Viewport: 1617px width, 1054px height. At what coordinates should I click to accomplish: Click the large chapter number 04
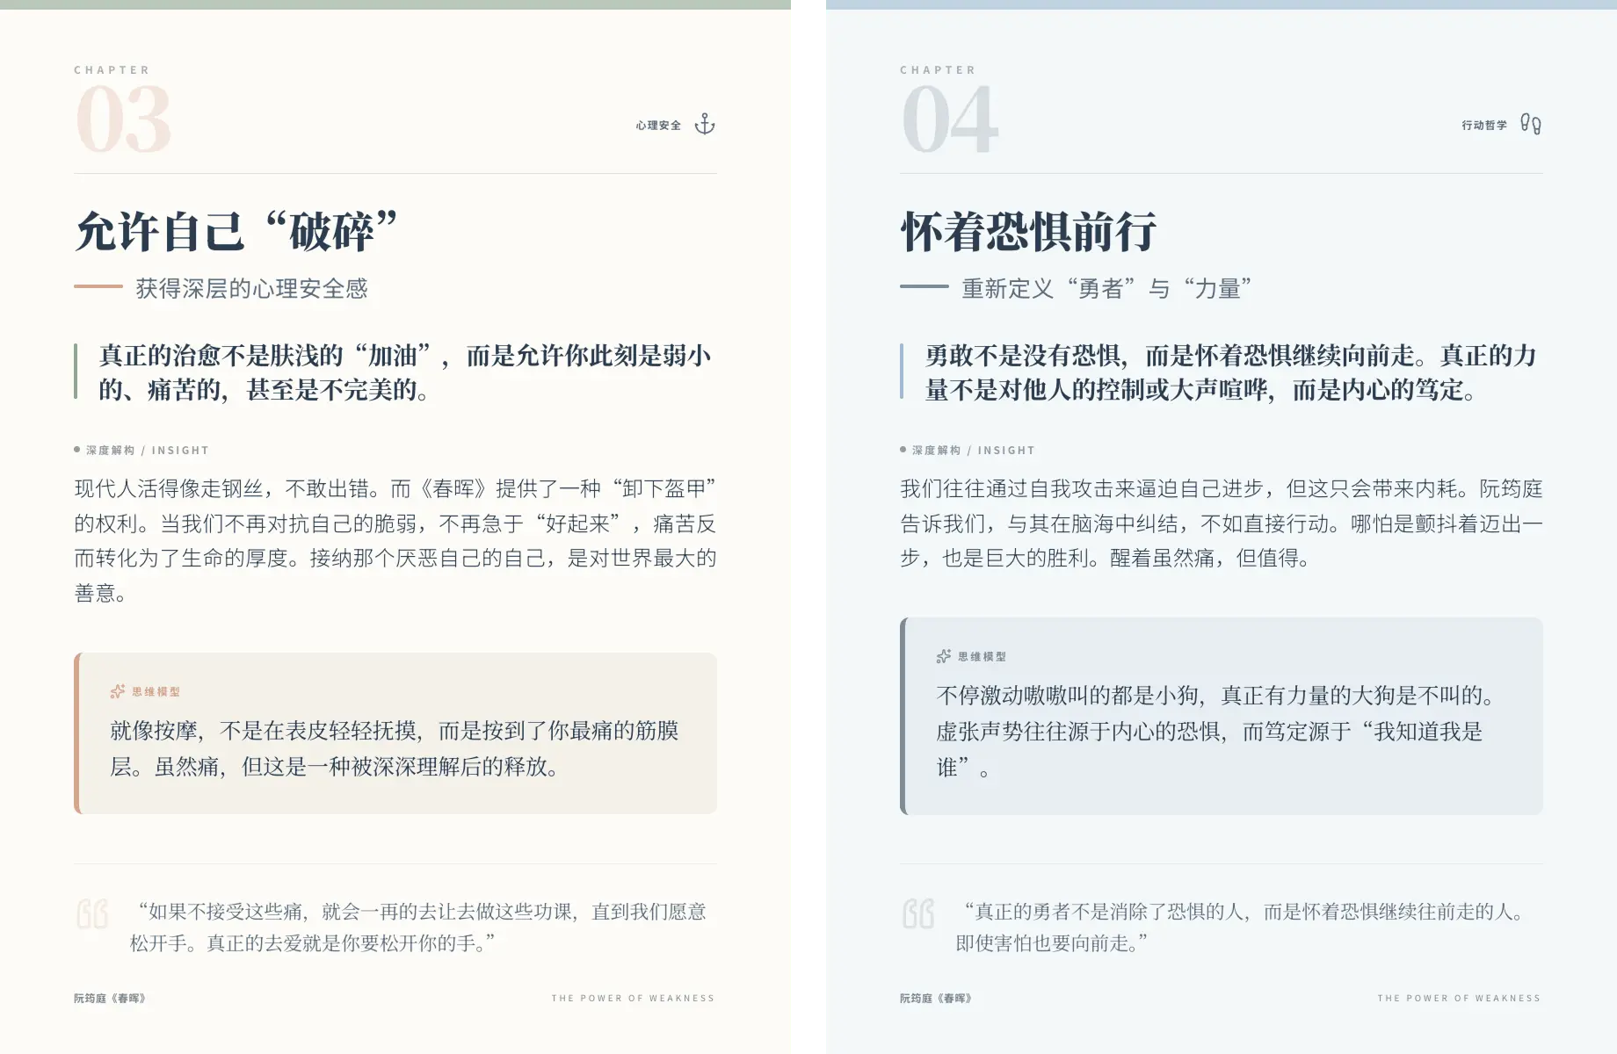coord(950,120)
